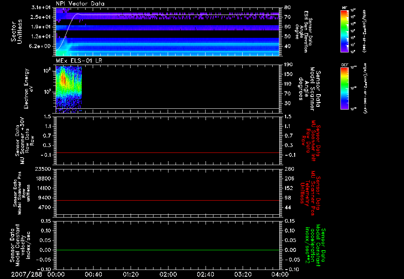Select the 'Electron Energy eV' axis label
The height and width of the screenshot is (279, 404).
coord(28,89)
